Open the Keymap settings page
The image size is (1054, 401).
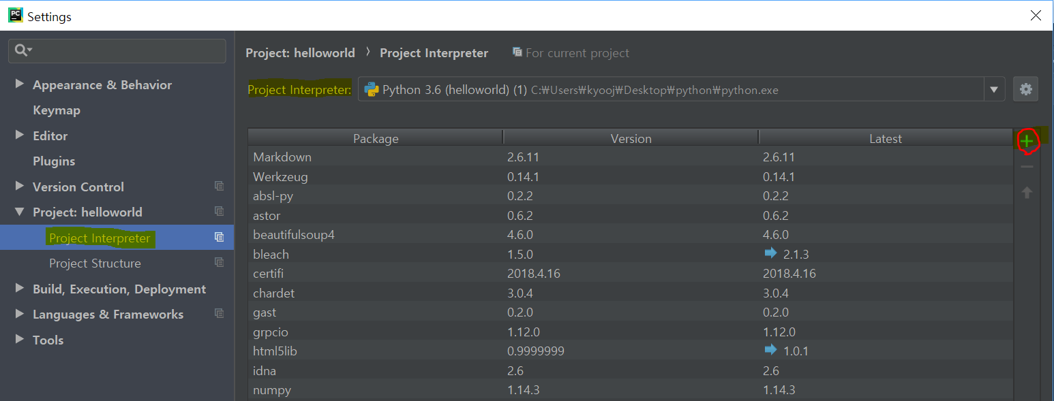(57, 110)
